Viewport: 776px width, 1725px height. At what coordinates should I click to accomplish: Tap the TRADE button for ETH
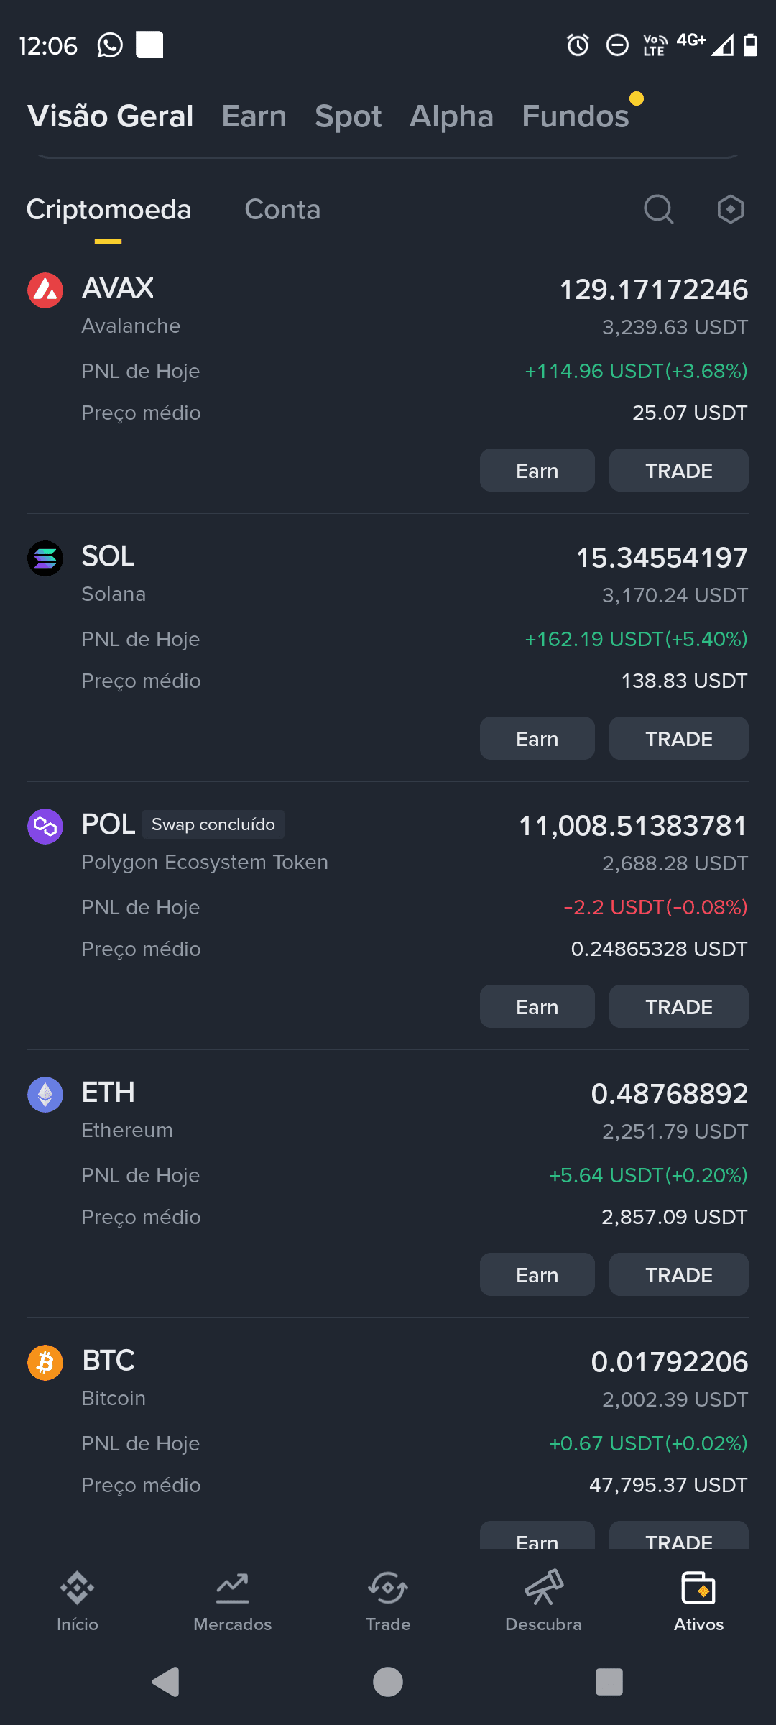679,1274
